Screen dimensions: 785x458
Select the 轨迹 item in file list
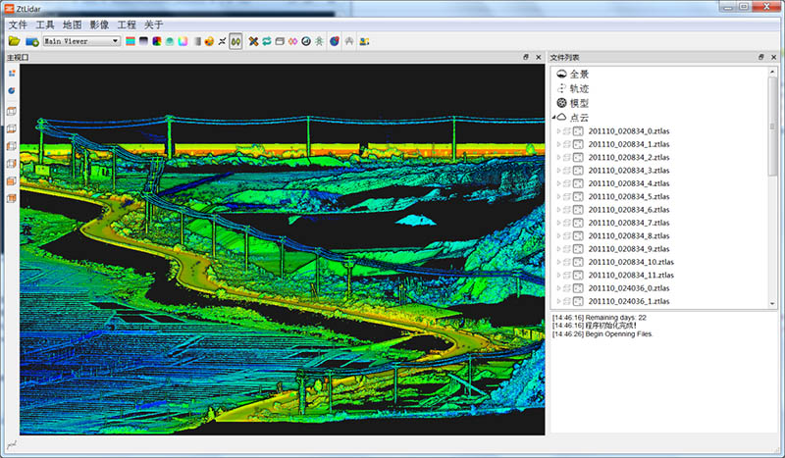pos(579,88)
